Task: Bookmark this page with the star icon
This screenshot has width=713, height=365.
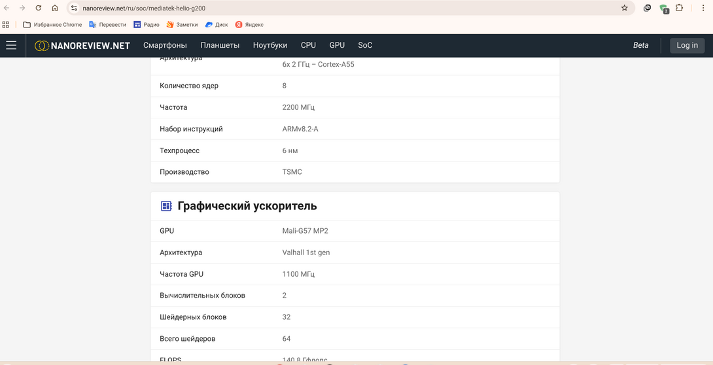Action: 624,8
